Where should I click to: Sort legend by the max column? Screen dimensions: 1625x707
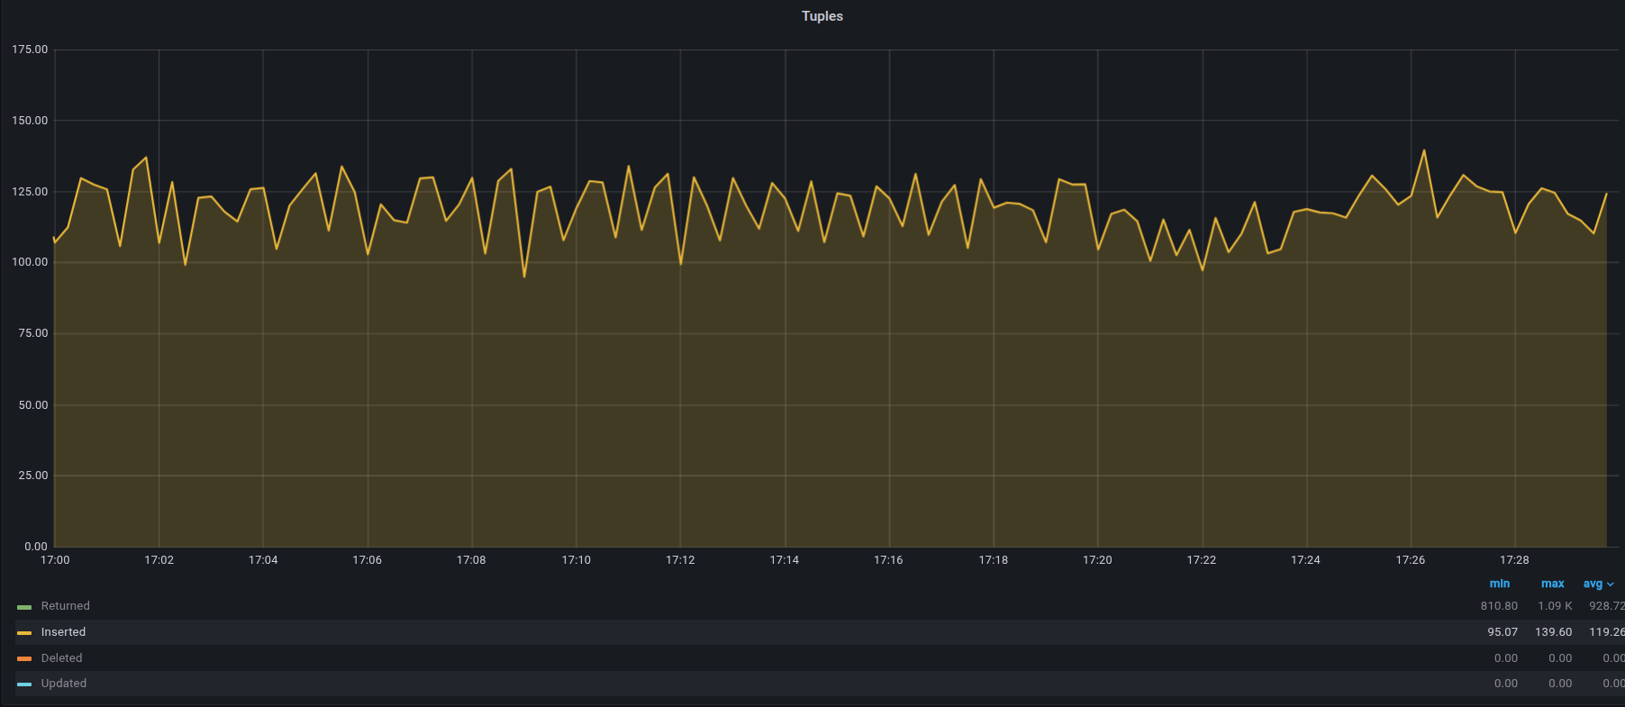(x=1552, y=584)
